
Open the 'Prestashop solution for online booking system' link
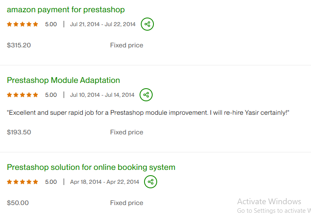pyautogui.click(x=91, y=167)
